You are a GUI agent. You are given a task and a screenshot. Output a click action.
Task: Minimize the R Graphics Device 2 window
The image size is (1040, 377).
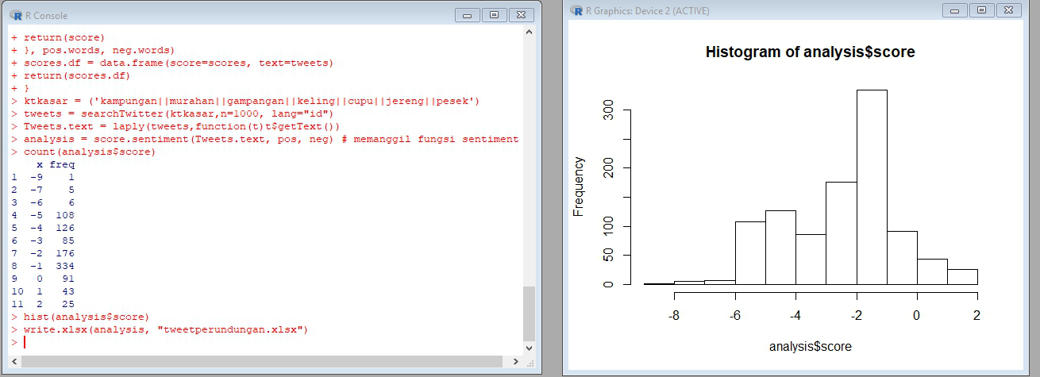(953, 10)
